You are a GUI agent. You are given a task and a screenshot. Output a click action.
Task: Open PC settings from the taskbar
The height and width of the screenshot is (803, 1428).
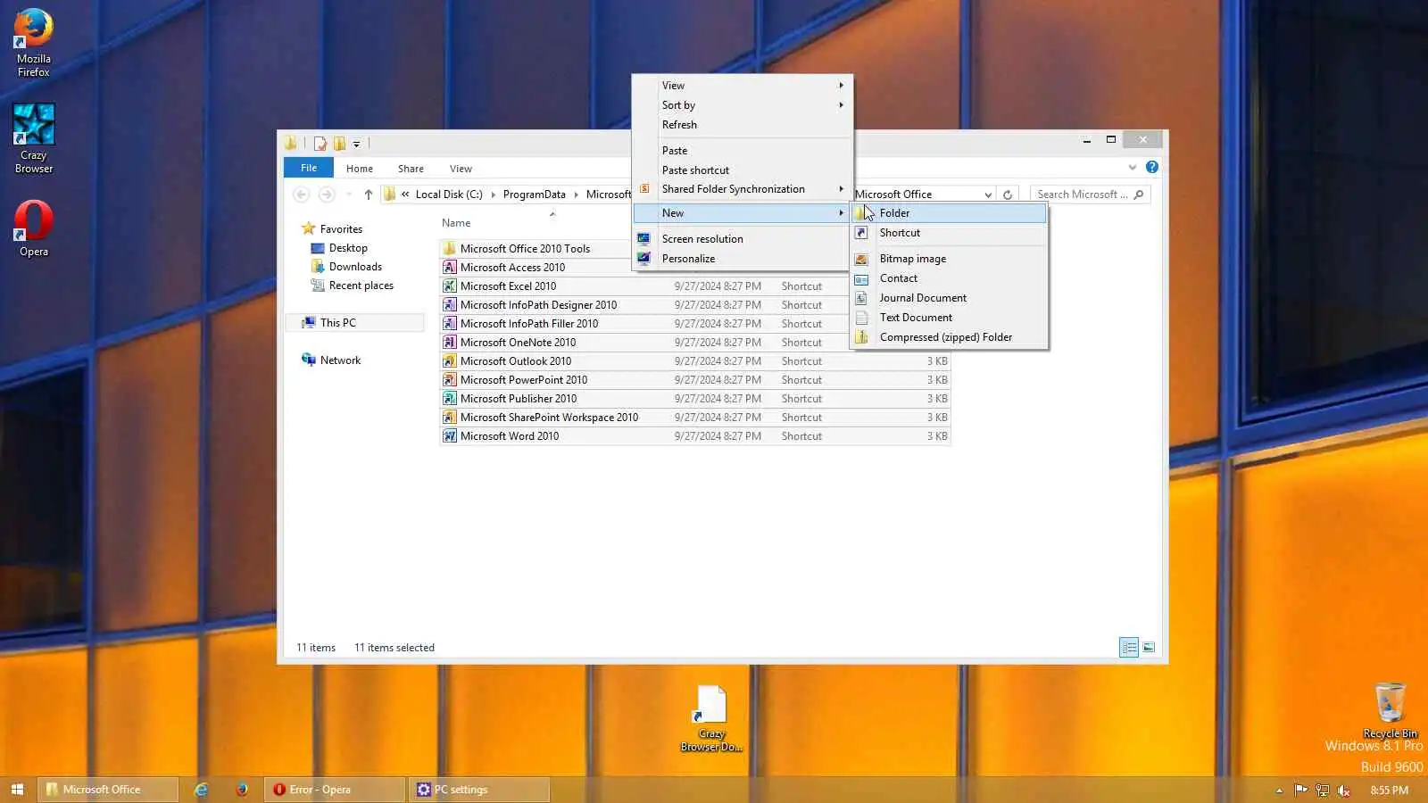(479, 790)
